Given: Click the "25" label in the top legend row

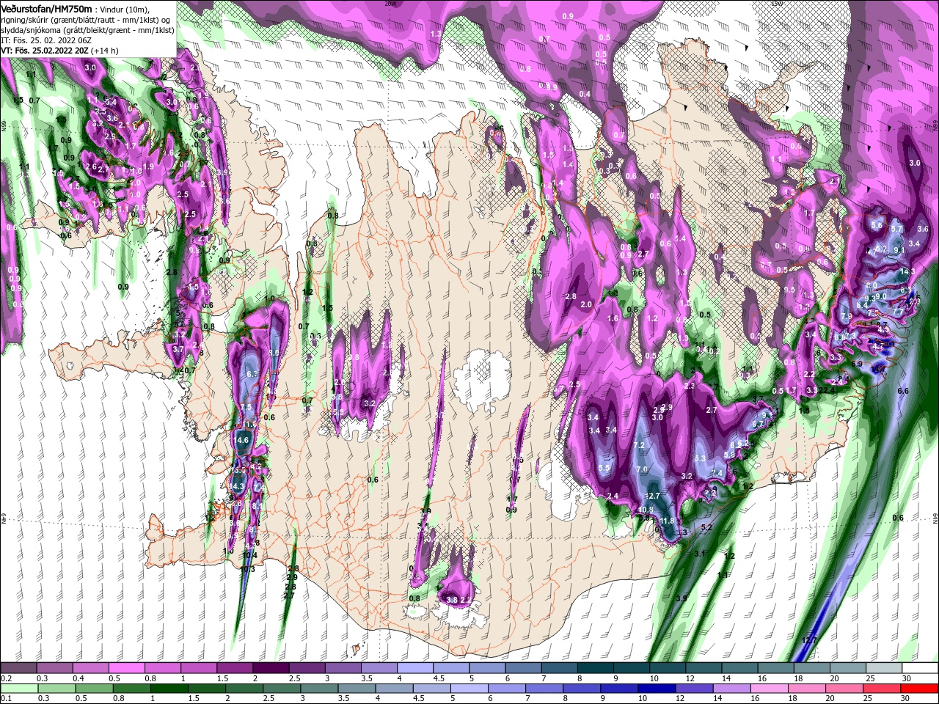Looking at the screenshot, I should 871,678.
